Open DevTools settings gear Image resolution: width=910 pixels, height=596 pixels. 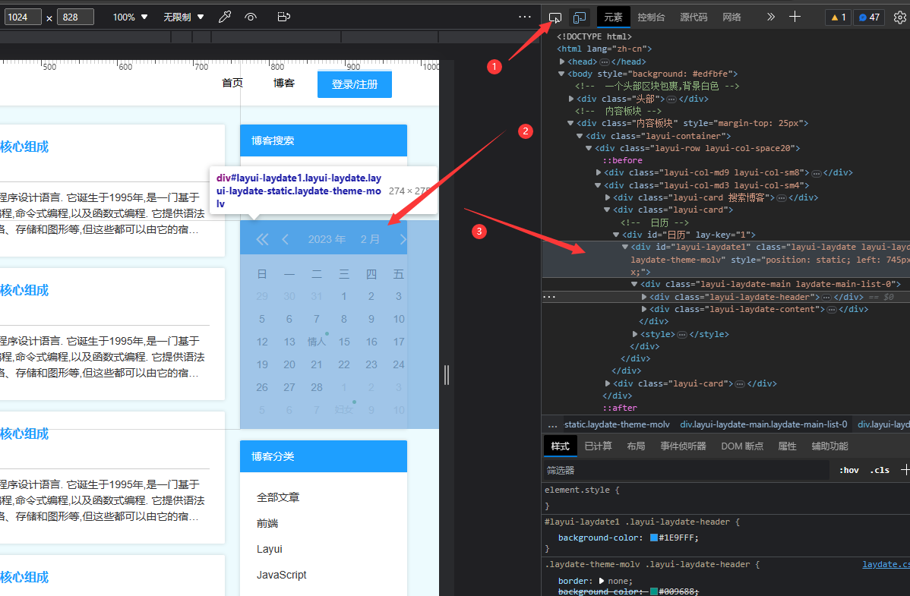tap(899, 17)
